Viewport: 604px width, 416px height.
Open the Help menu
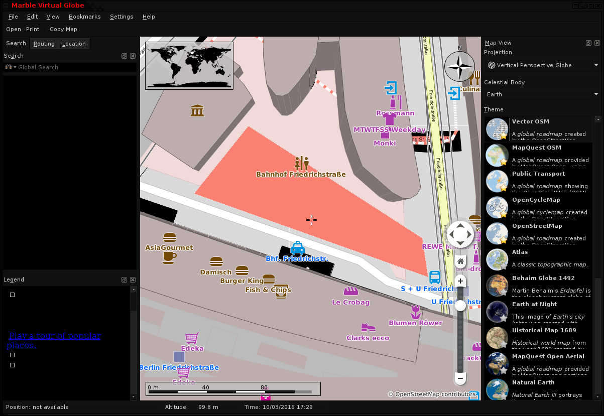point(149,17)
